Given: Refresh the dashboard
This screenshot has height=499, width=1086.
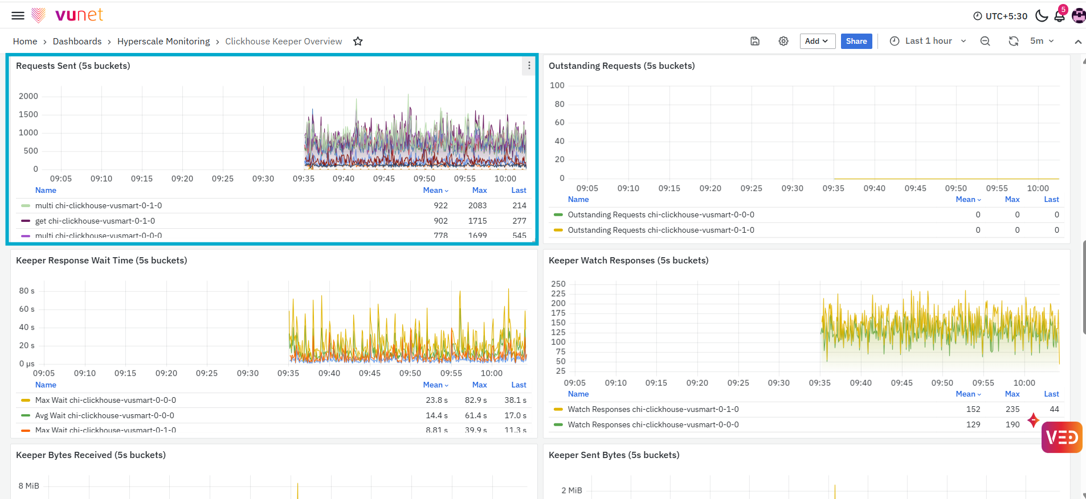Looking at the screenshot, I should [x=1013, y=41].
